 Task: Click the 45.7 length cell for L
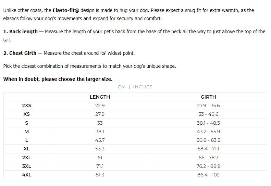coord(100,140)
